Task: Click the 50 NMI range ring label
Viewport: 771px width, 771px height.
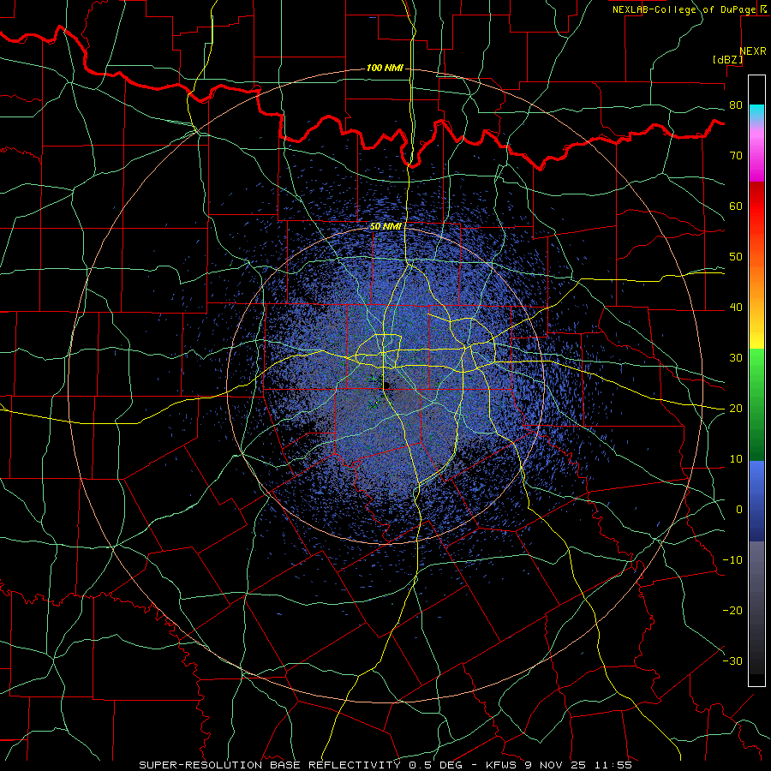Action: click(385, 227)
